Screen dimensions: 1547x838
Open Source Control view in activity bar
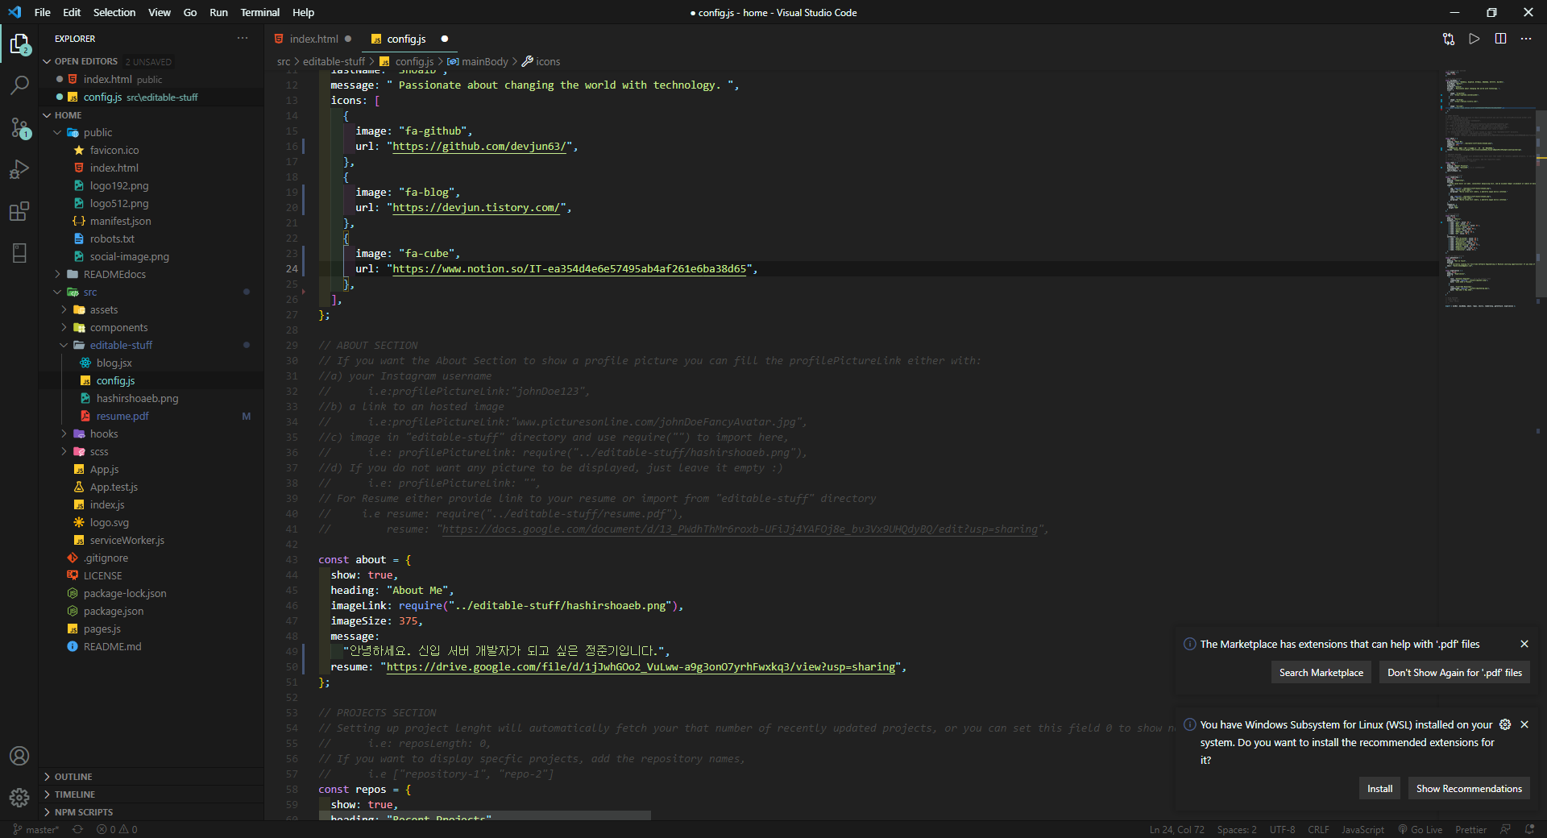pos(19,127)
